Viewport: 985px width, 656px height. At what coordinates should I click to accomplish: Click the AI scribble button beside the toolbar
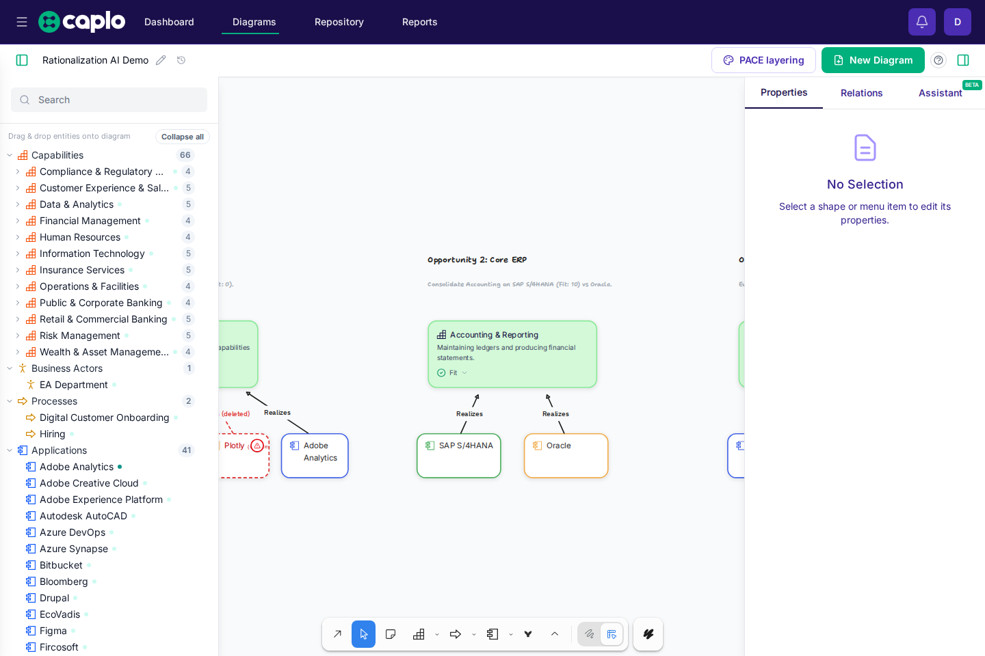click(648, 634)
